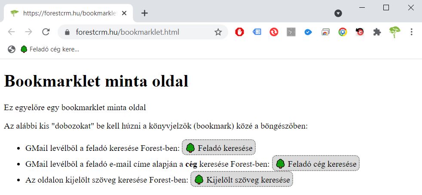
Task: Open a new tab with the plus button
Action: coord(144,13)
